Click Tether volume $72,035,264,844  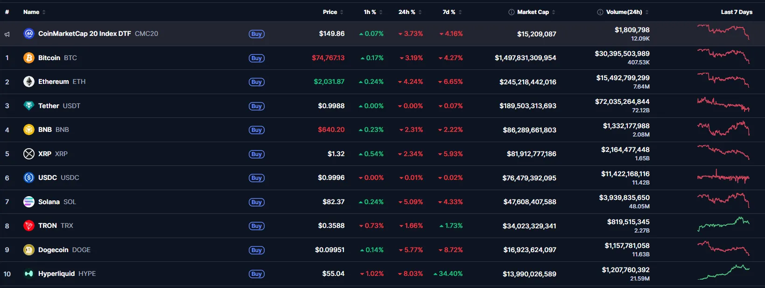(622, 102)
